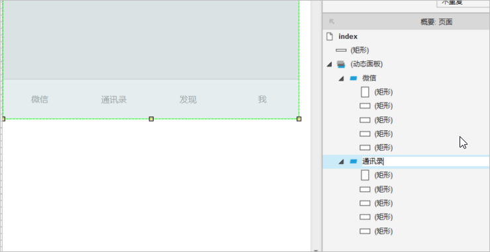Click the 发现 tab on canvas
490x252 pixels.
(188, 100)
